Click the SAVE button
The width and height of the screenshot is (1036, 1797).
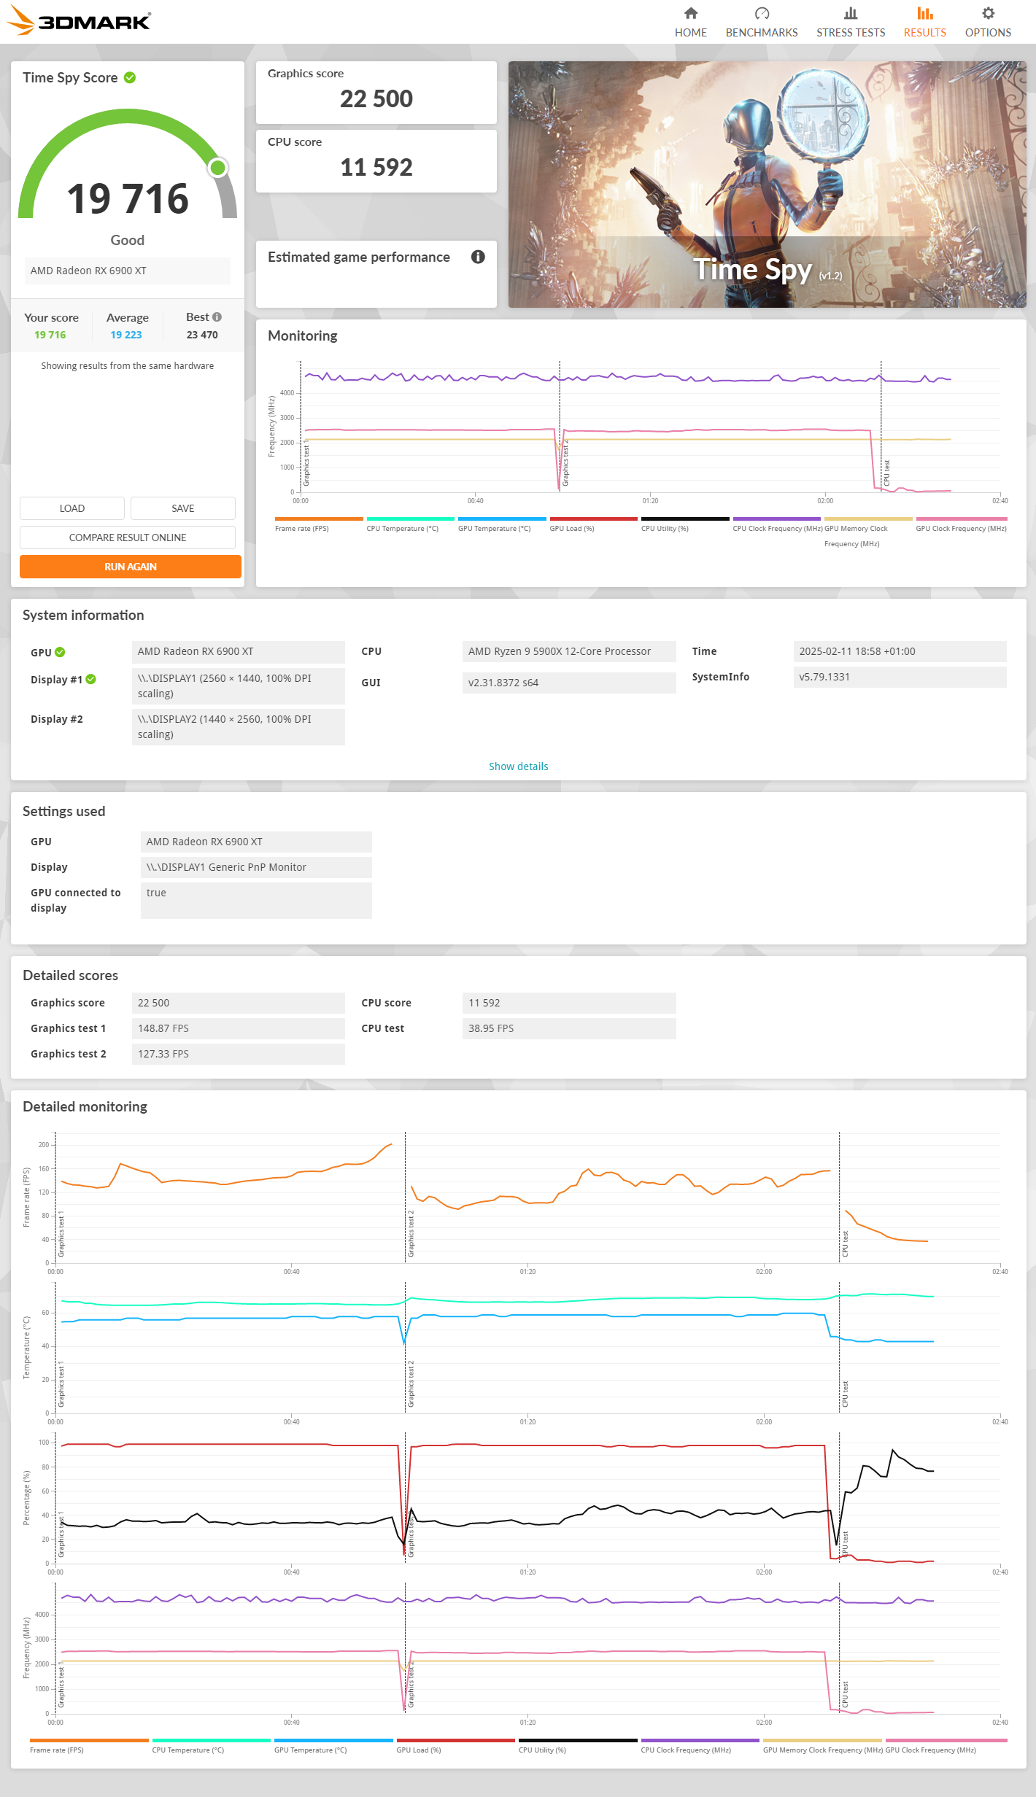tap(183, 508)
